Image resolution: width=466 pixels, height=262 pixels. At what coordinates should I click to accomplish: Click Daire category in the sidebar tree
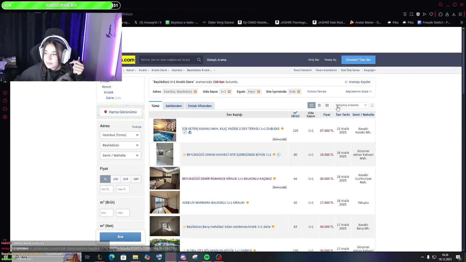(x=110, y=98)
